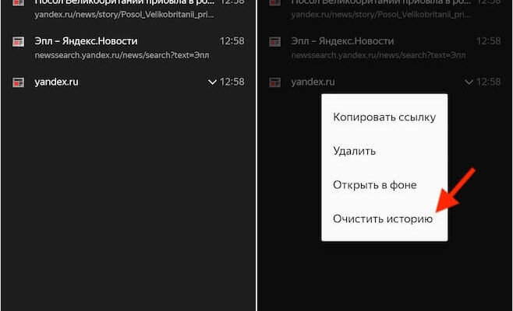The height and width of the screenshot is (311, 513).
Task: Collapse the dimmed yandex.ru chevron on right screen
Action: click(x=469, y=82)
